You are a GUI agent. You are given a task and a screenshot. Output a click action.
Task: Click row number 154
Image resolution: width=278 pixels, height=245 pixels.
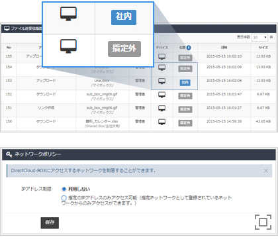click(x=9, y=67)
